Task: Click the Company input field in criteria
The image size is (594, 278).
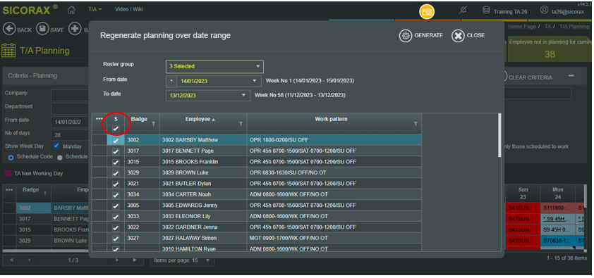Action: tap(70, 95)
